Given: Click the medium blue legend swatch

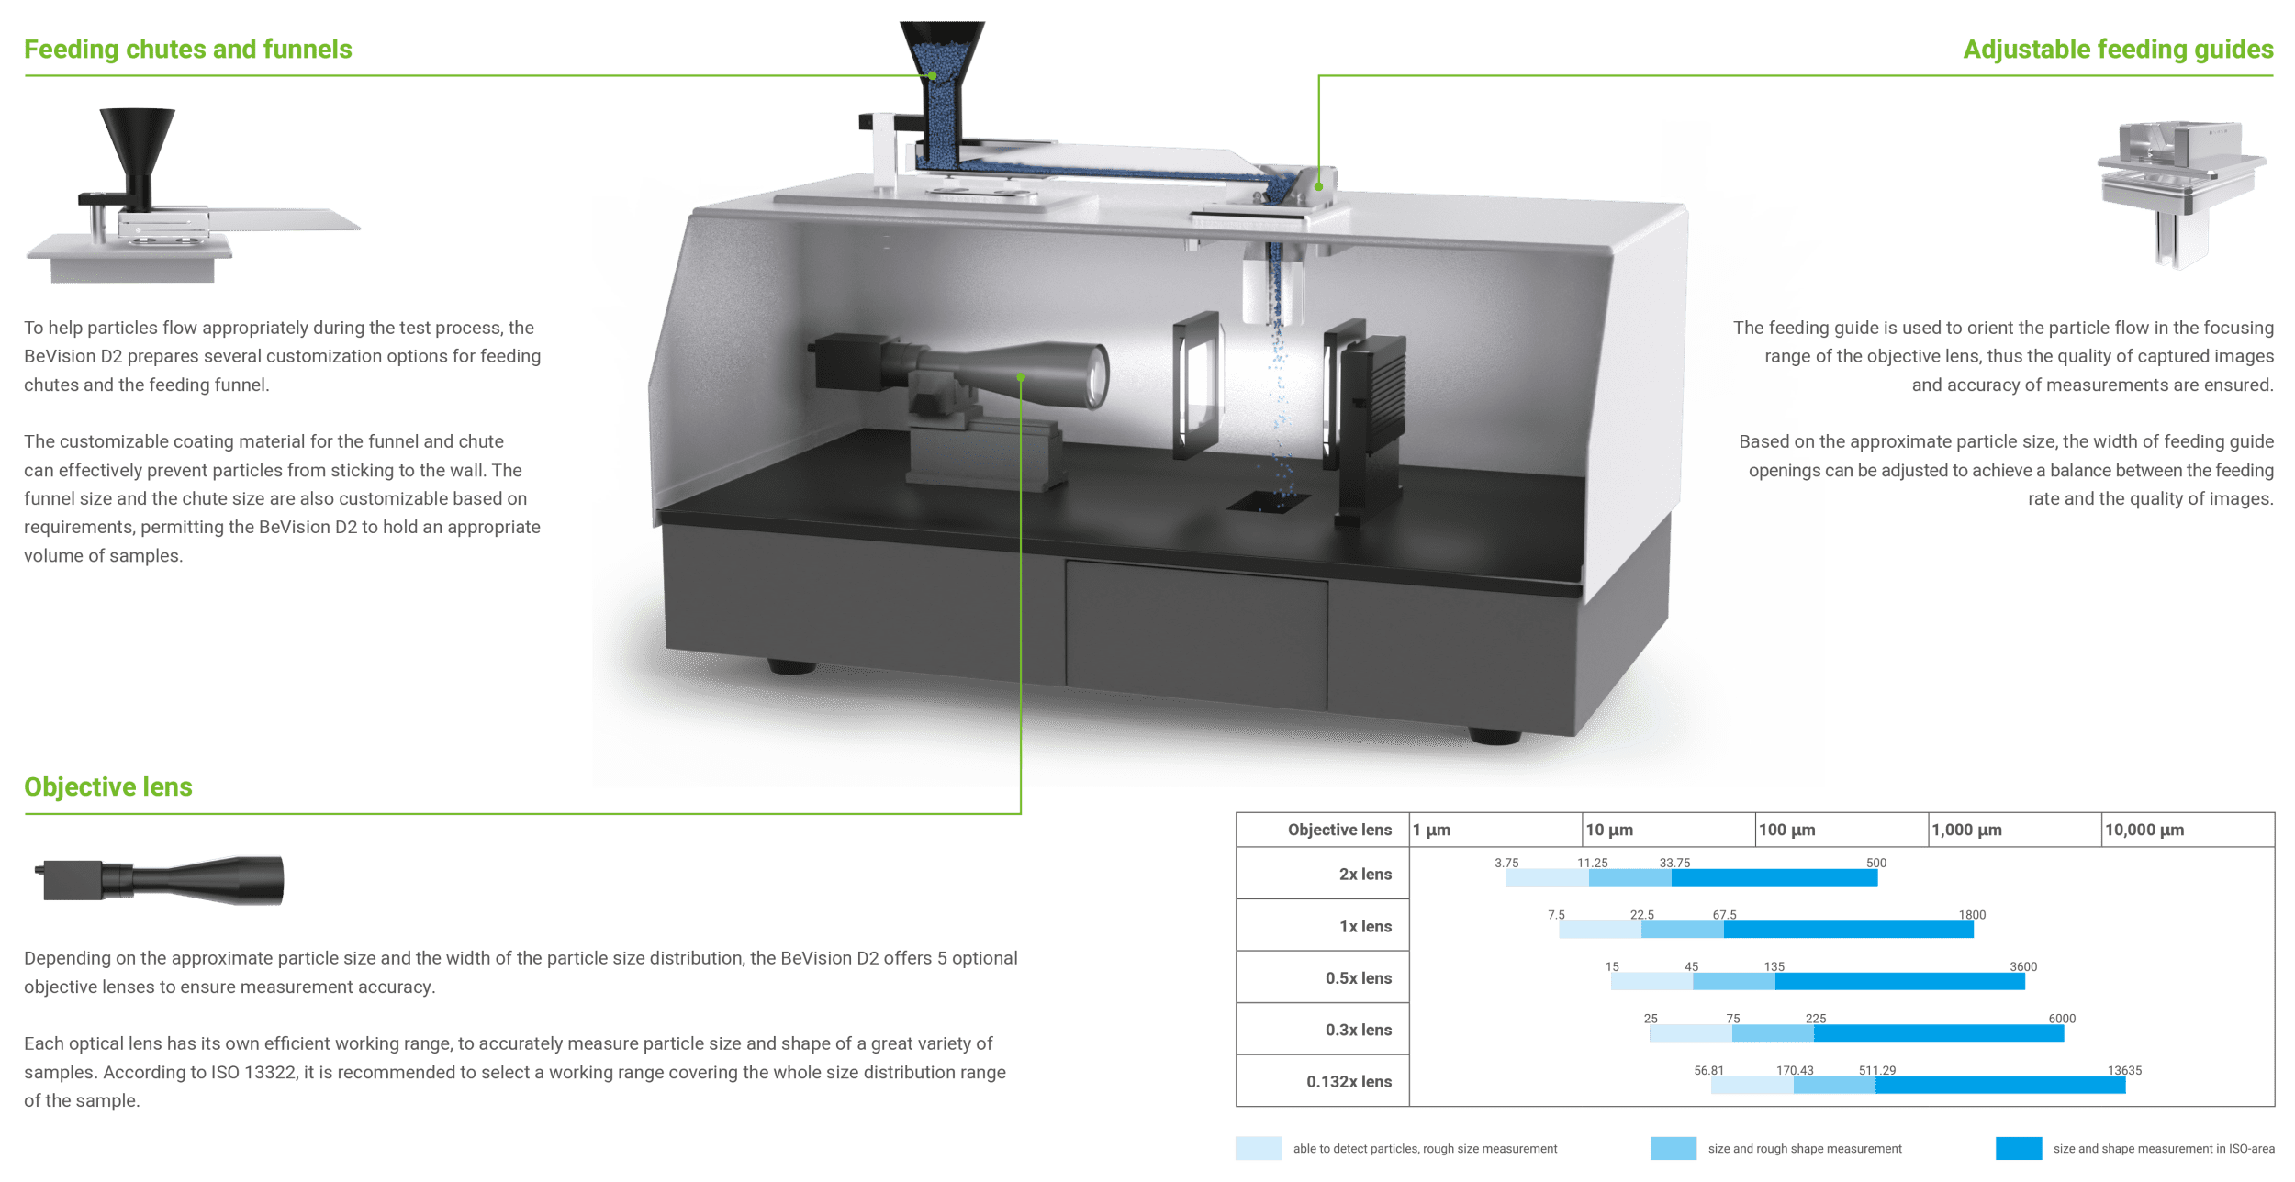Looking at the screenshot, I should 1673,1148.
